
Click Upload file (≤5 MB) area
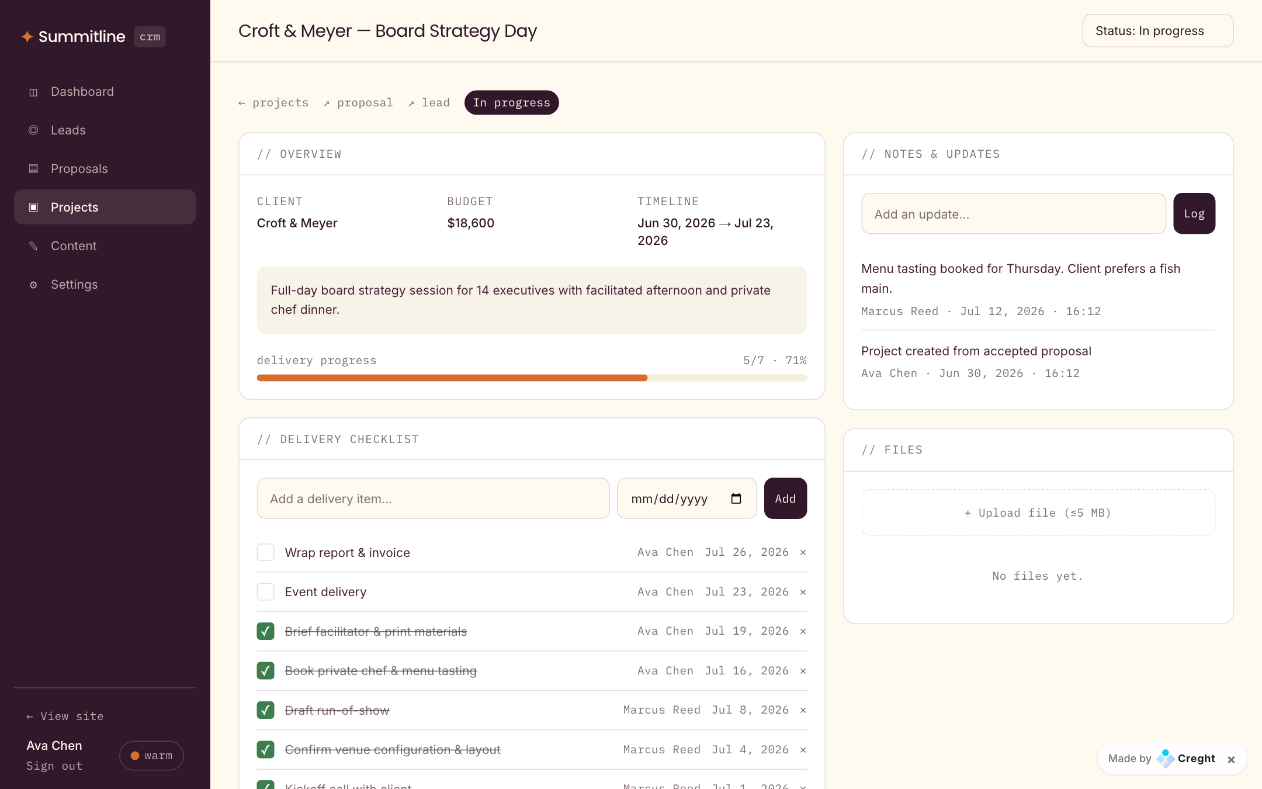click(x=1038, y=513)
